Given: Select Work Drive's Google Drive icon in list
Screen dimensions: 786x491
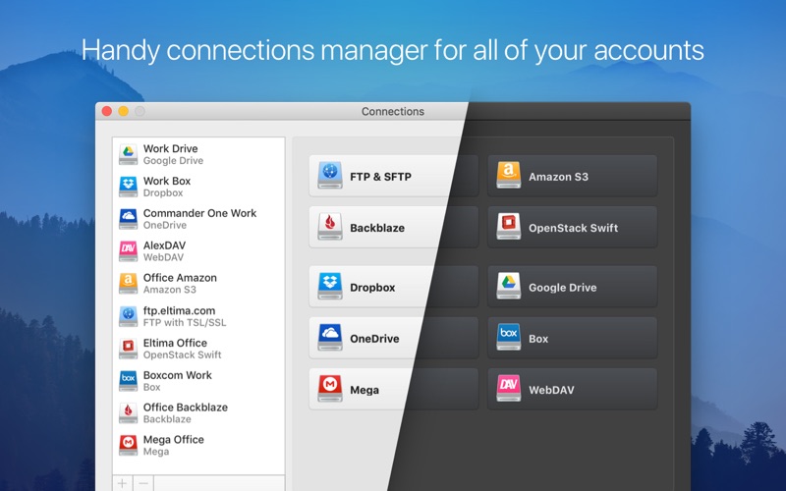Looking at the screenshot, I should 129,154.
